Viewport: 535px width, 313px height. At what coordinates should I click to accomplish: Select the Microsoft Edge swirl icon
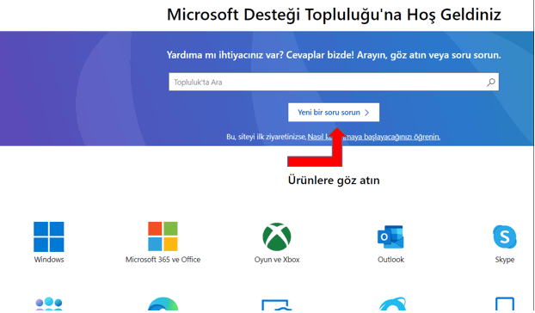coord(163,304)
